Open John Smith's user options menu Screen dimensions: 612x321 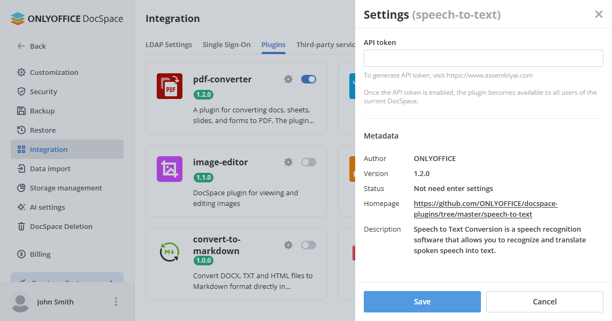[x=116, y=302]
